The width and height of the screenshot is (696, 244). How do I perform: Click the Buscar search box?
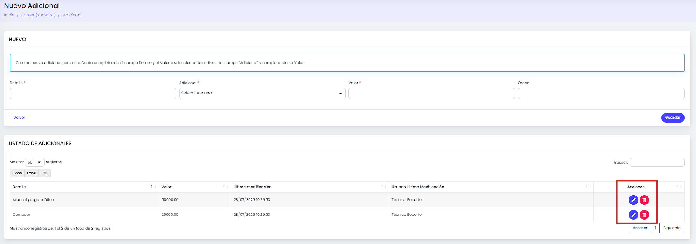pyautogui.click(x=657, y=163)
